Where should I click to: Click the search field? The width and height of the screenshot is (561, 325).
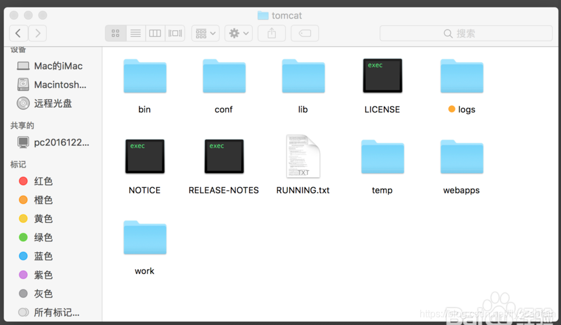coord(466,33)
